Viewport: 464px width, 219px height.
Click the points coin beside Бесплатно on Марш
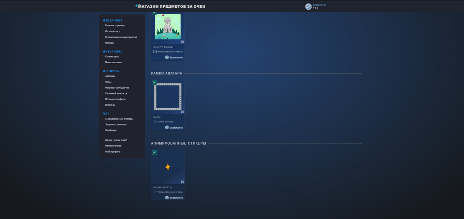click(x=167, y=128)
